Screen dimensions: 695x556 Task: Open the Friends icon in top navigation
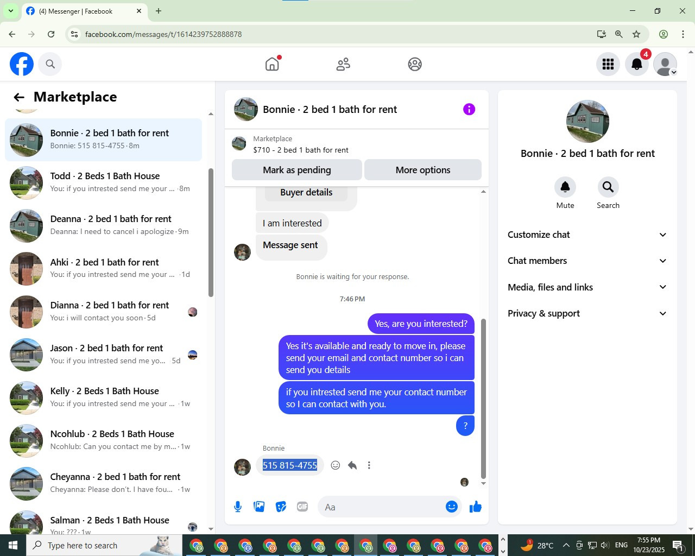343,64
